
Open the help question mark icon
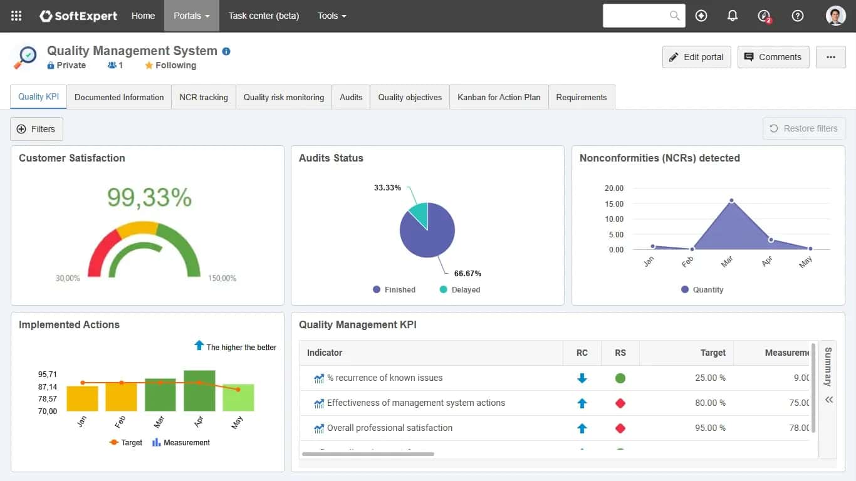click(798, 16)
